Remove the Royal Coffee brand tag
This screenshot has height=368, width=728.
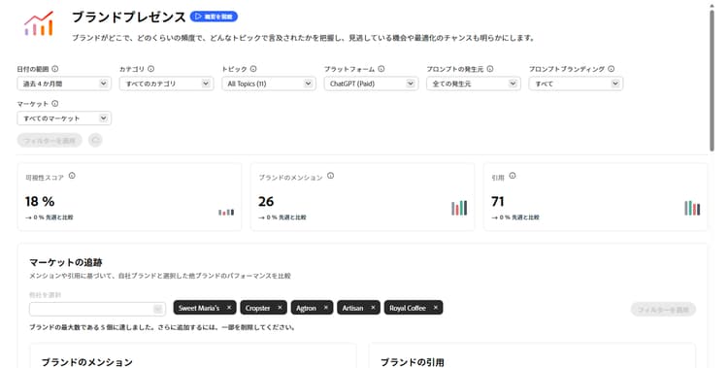(436, 308)
